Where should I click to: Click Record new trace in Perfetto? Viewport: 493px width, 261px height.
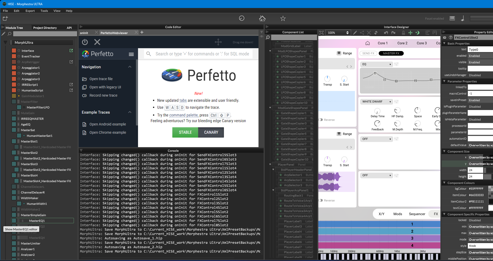click(x=103, y=95)
